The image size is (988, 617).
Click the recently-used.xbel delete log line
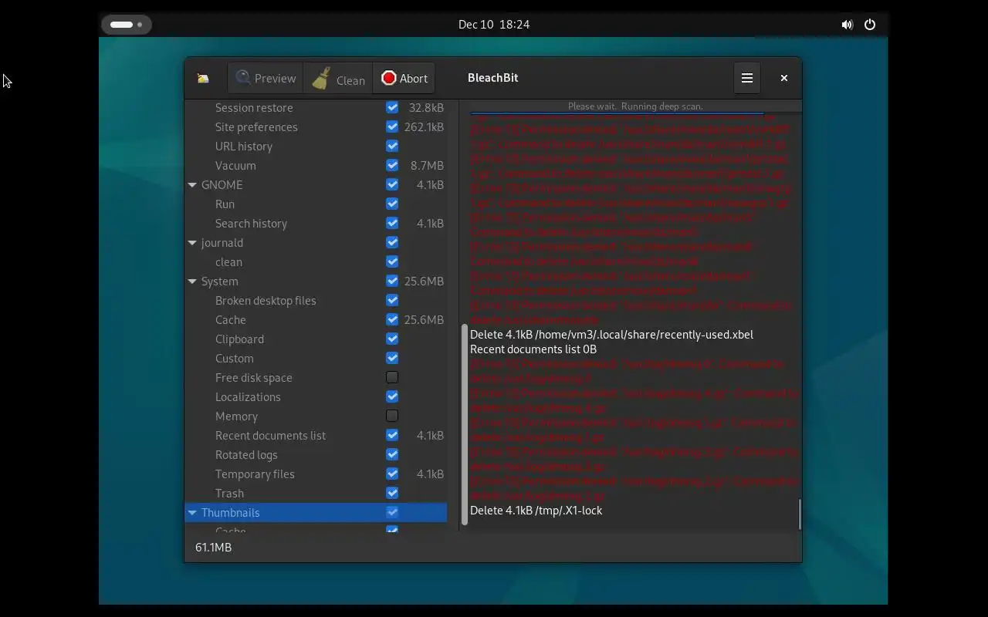click(611, 335)
